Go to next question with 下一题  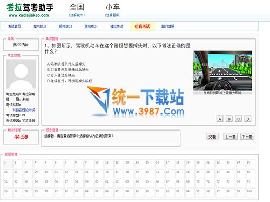point(247,136)
